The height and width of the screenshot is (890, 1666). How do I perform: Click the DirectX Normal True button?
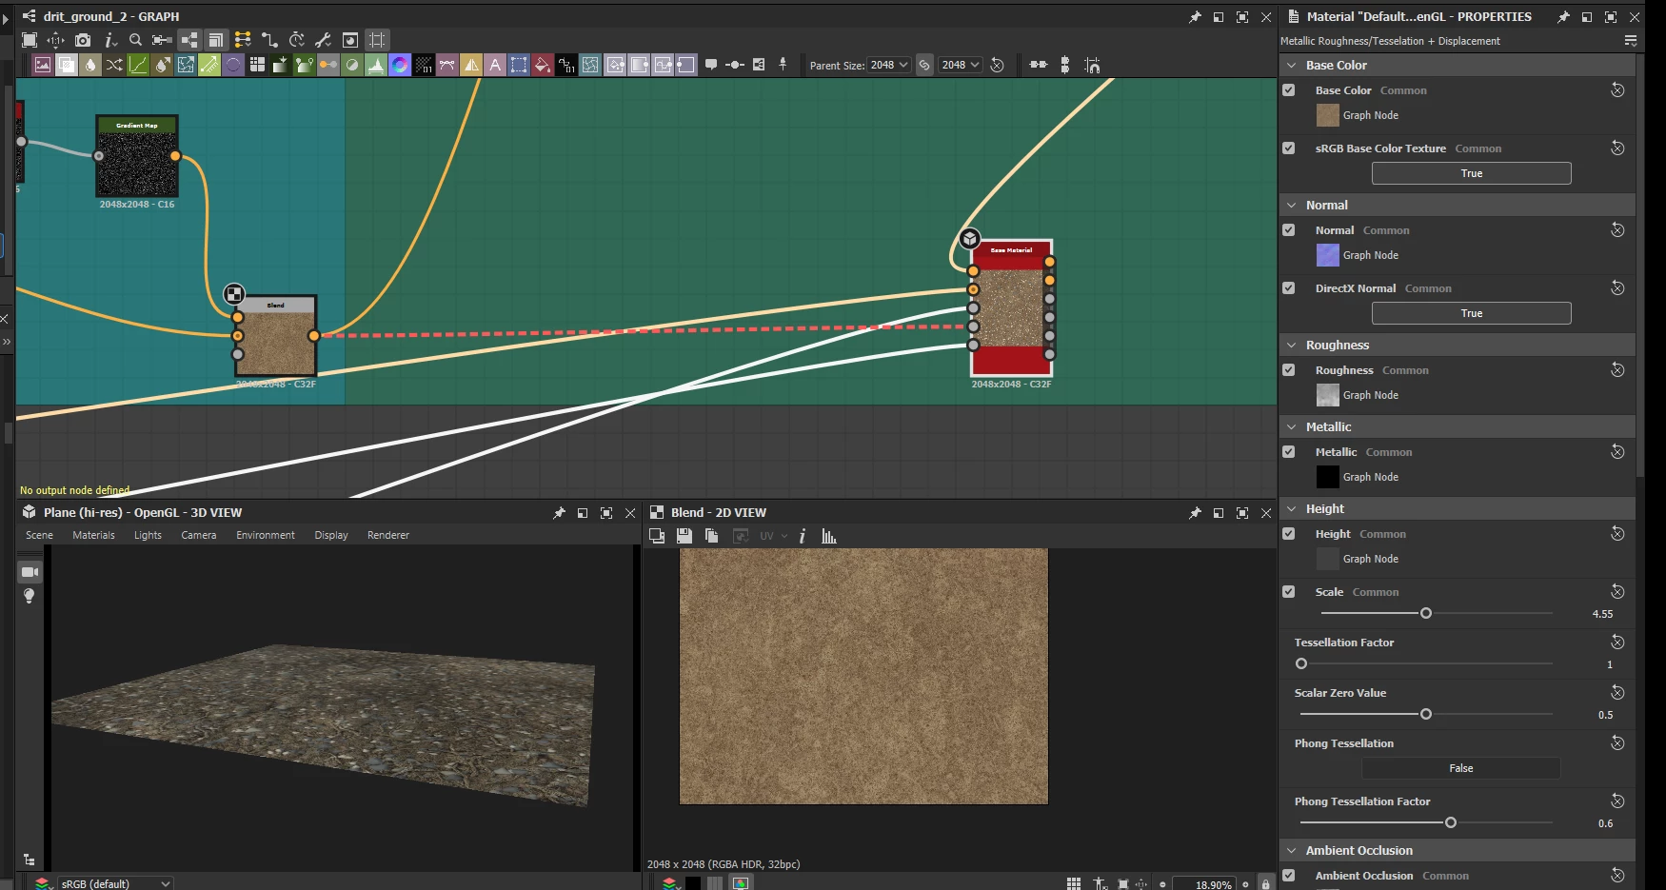[x=1471, y=313]
